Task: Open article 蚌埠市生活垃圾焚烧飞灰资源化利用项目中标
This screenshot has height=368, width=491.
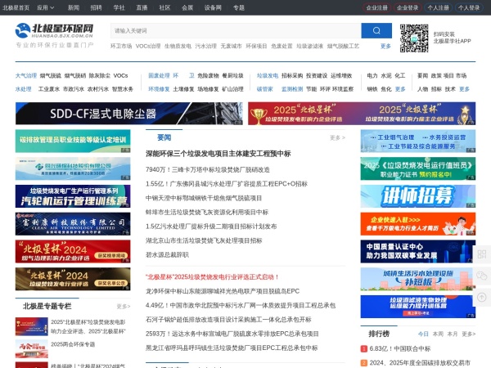Action: click(207, 212)
